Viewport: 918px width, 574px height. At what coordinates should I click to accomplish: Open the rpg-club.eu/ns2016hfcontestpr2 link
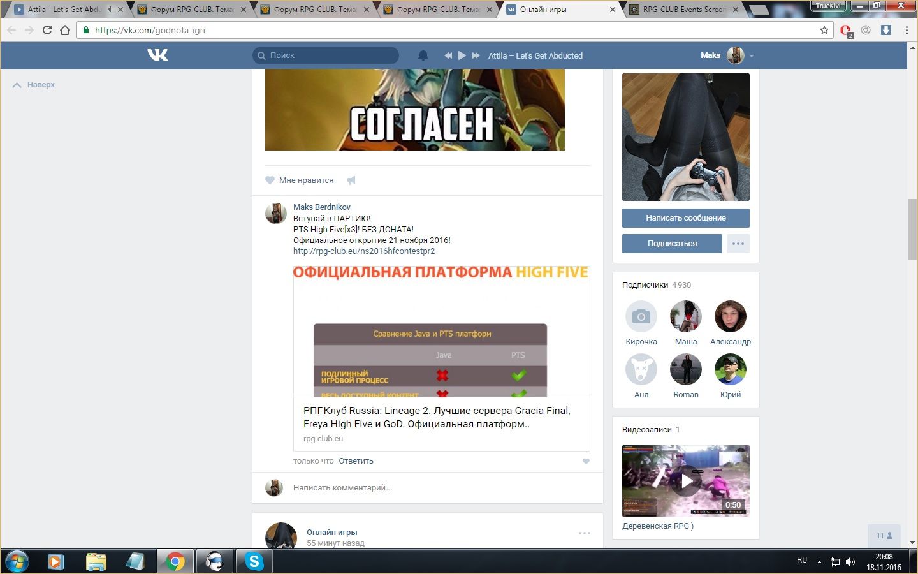[364, 251]
